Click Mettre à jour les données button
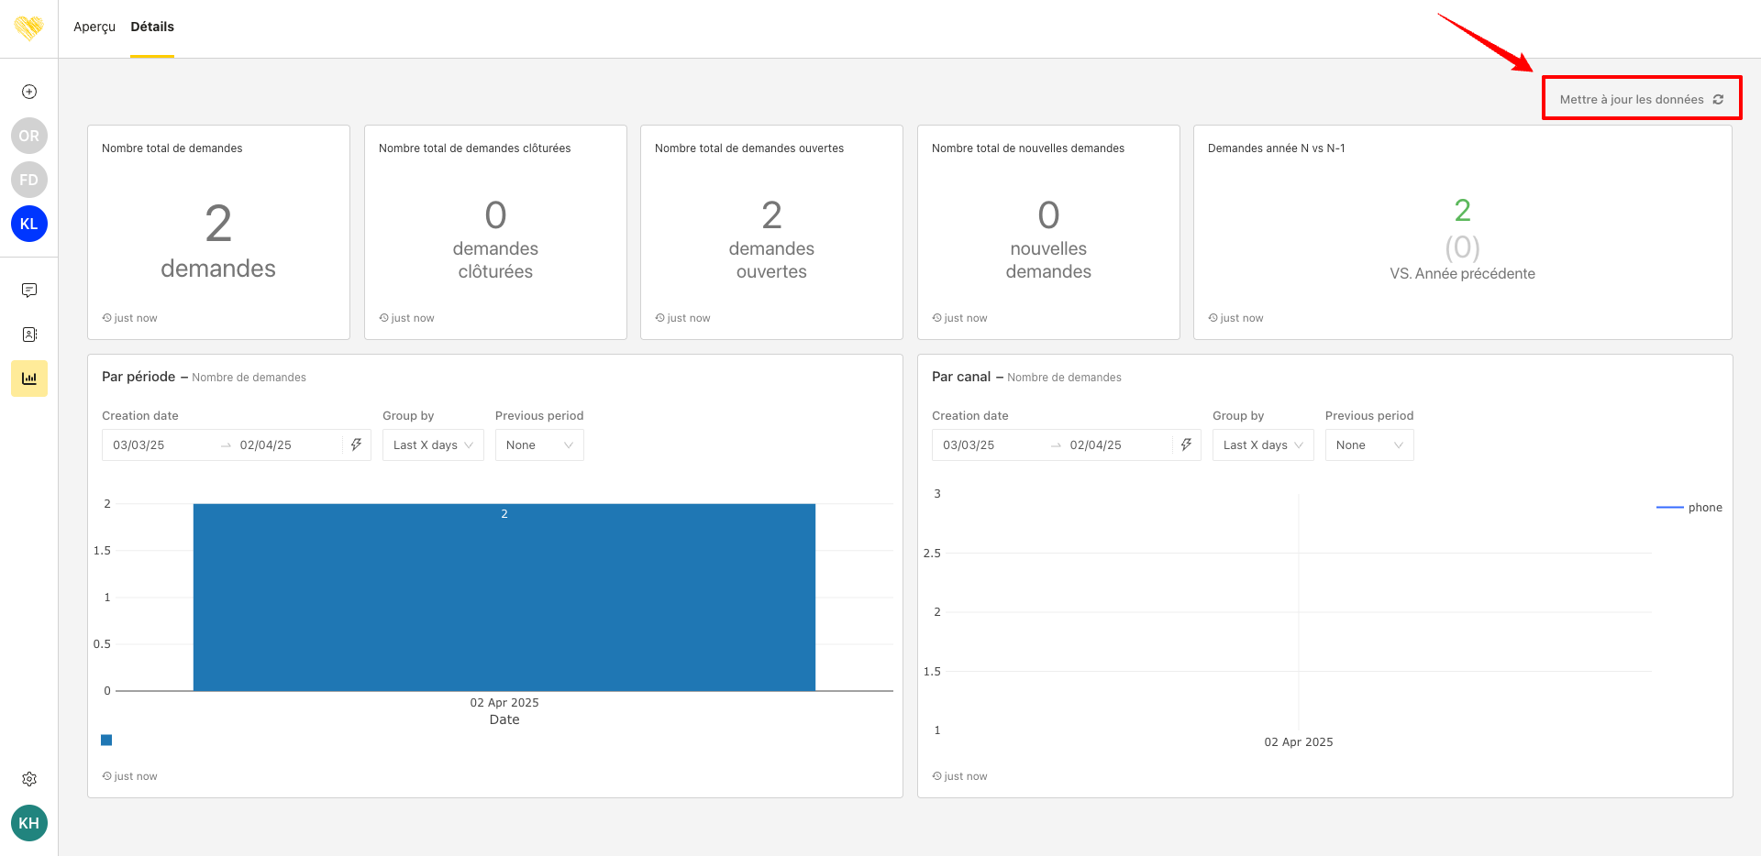Viewport: 1761px width, 856px height. [x=1641, y=99]
